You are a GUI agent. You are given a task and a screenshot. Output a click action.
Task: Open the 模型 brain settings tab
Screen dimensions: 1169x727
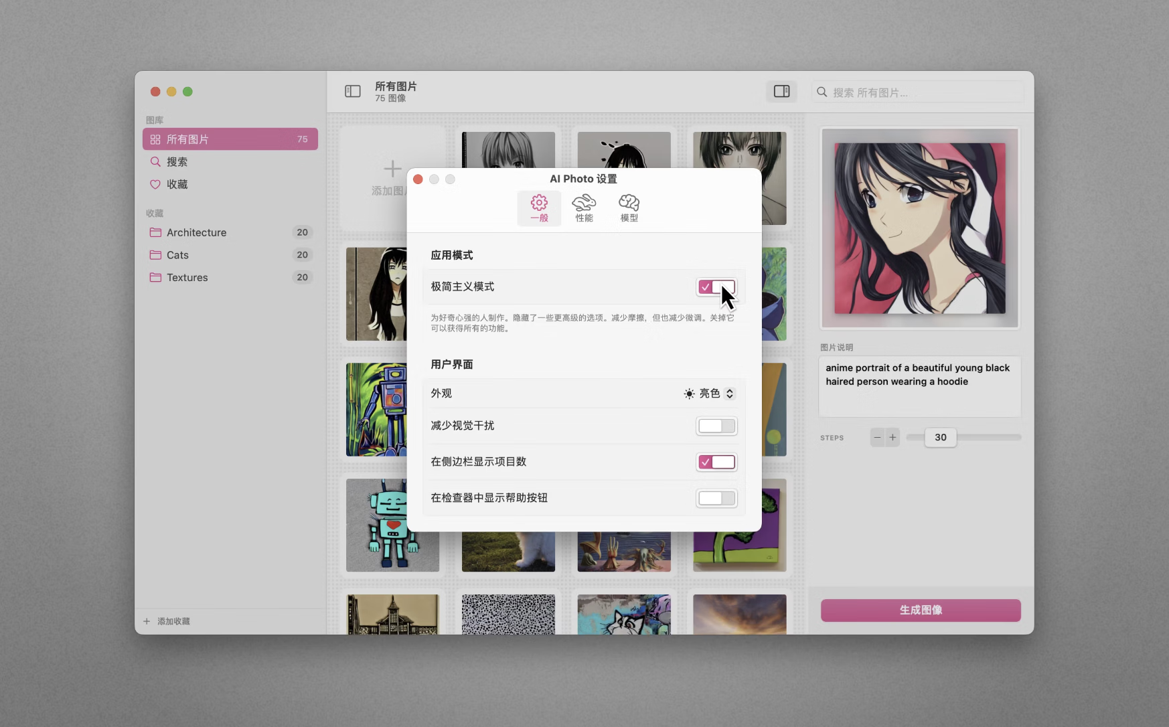pyautogui.click(x=629, y=208)
